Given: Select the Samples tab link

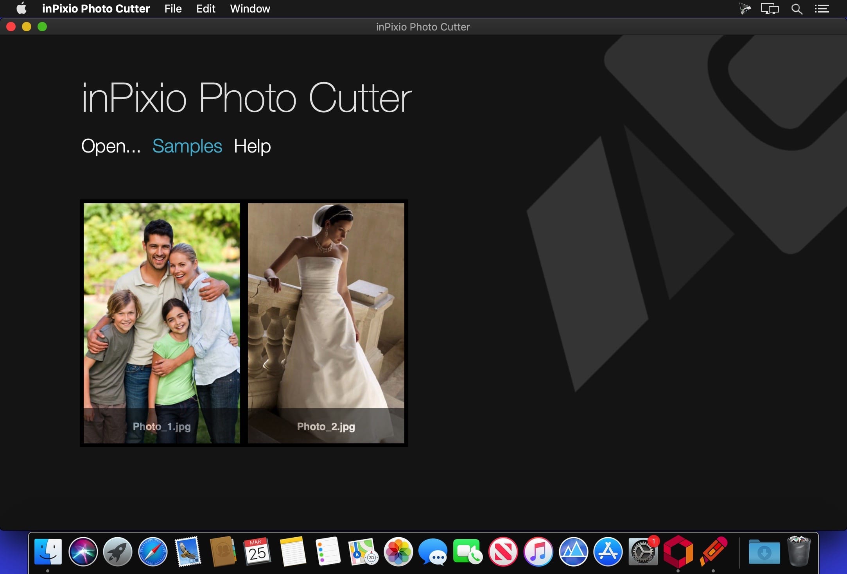Looking at the screenshot, I should click(187, 146).
